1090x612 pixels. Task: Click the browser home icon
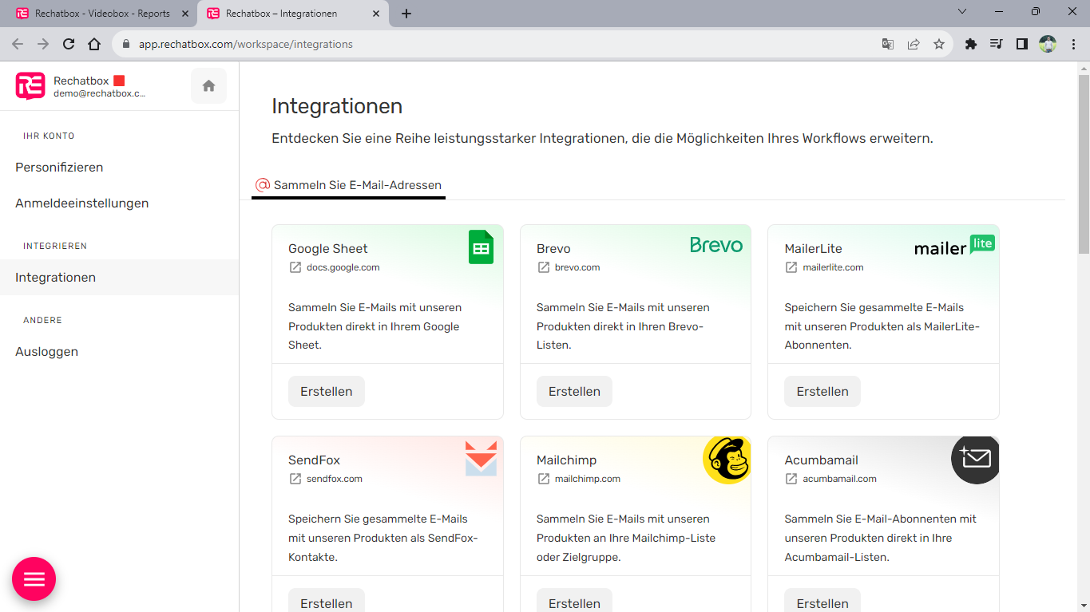click(x=94, y=44)
